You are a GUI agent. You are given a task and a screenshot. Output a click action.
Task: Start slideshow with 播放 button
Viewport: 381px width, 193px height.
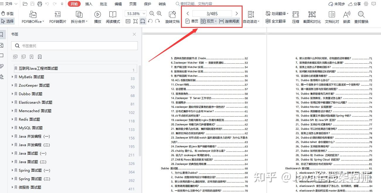coord(98,17)
